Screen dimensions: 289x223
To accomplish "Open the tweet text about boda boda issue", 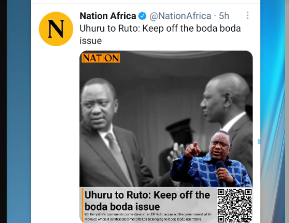I will point(160,34).
